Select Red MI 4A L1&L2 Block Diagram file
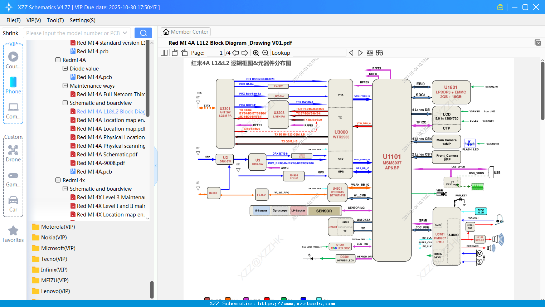The image size is (545, 307). pos(108,111)
